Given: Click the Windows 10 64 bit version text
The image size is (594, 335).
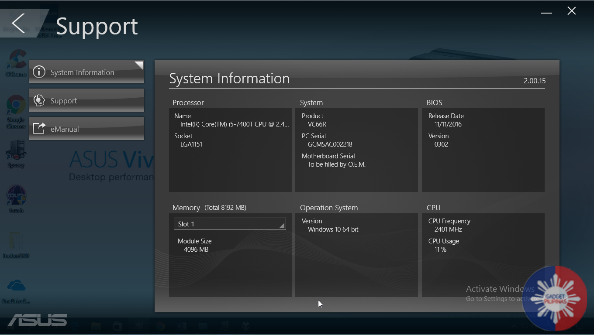Looking at the screenshot, I should [333, 229].
